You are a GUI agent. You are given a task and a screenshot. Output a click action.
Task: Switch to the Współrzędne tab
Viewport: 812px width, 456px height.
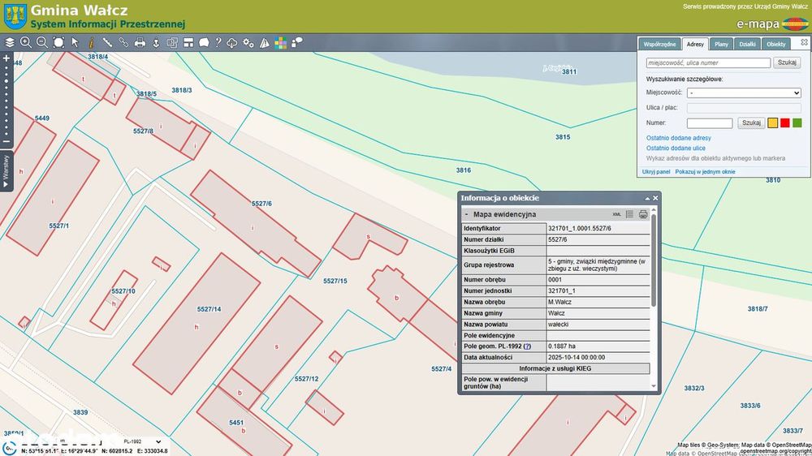[x=659, y=44]
